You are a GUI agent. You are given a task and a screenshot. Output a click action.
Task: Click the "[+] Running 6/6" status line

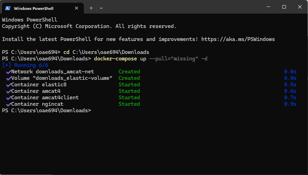point(25,65)
